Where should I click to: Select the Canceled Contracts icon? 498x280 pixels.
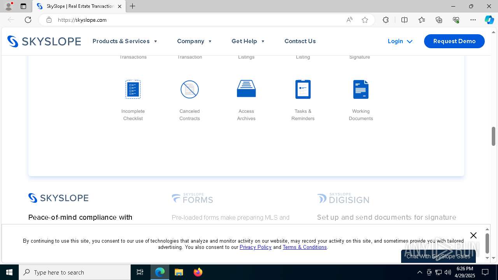click(x=189, y=89)
